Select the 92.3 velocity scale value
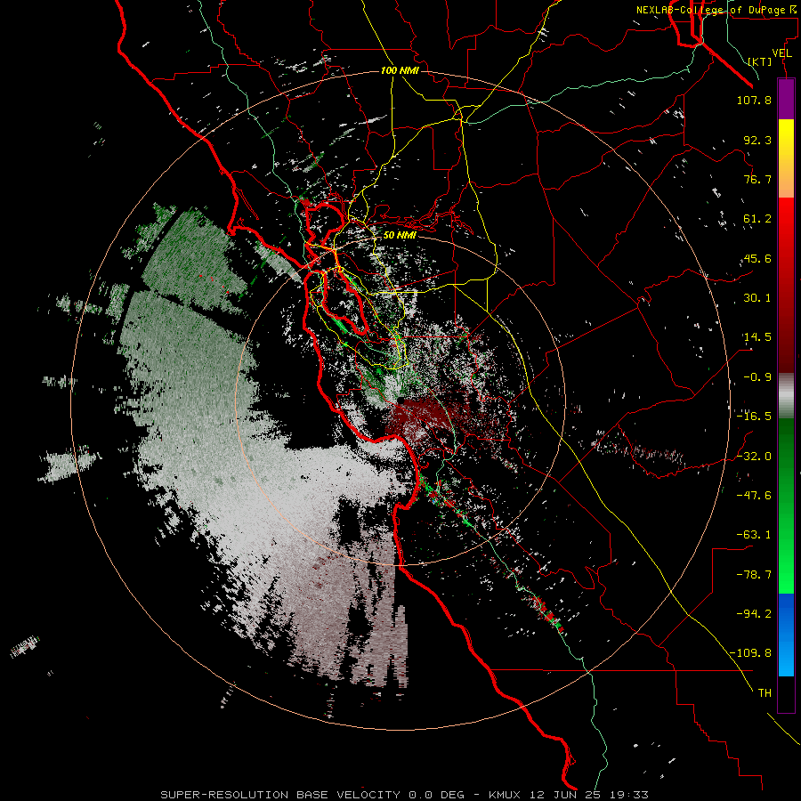The image size is (801, 801). (757, 140)
